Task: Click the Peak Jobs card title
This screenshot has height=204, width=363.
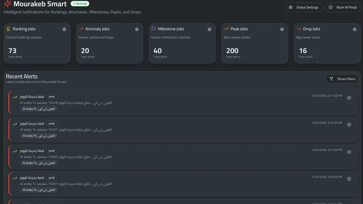Action: click(x=239, y=29)
